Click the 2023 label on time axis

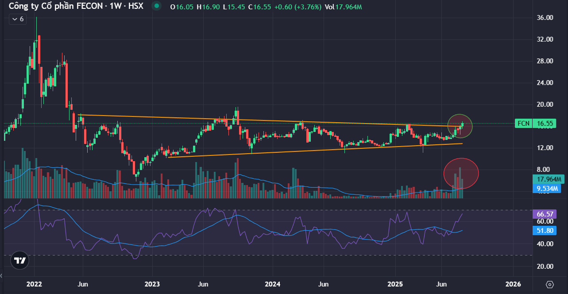pos(152,284)
